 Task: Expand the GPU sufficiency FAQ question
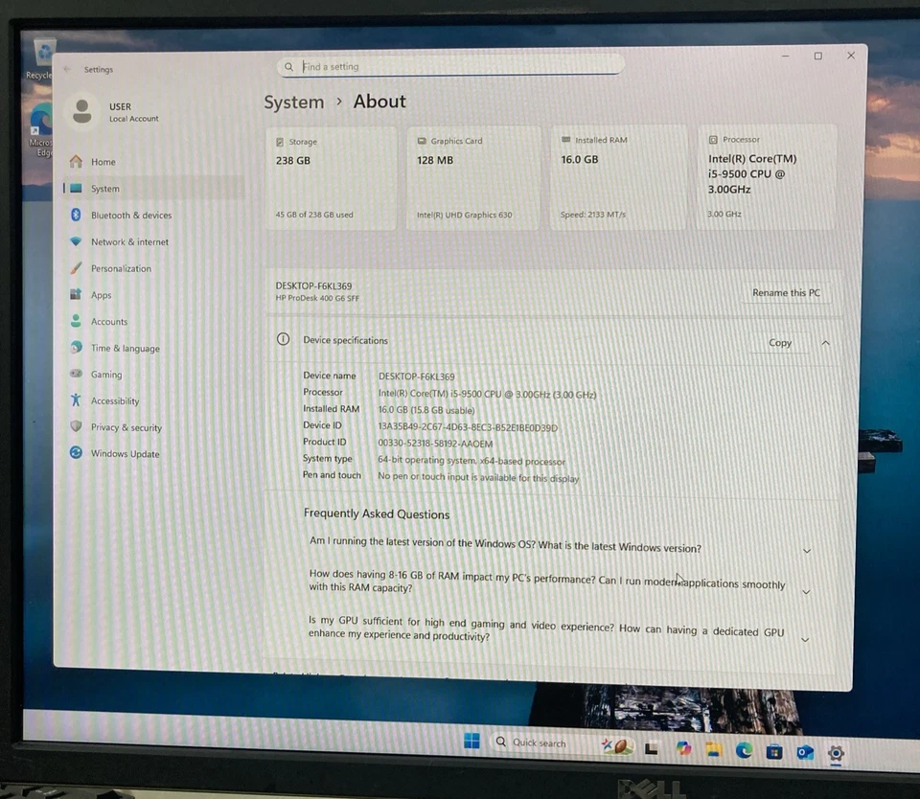pyautogui.click(x=805, y=639)
